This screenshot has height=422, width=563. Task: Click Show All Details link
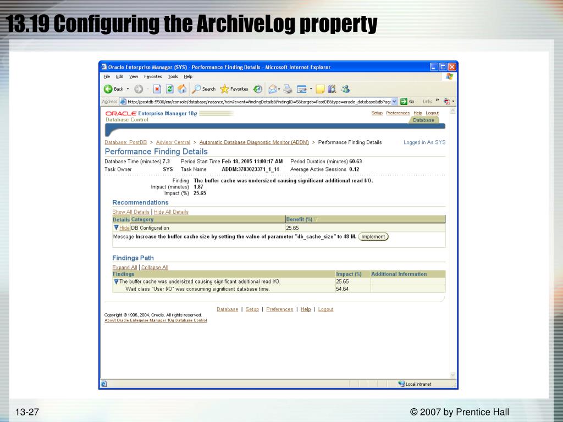coord(131,212)
